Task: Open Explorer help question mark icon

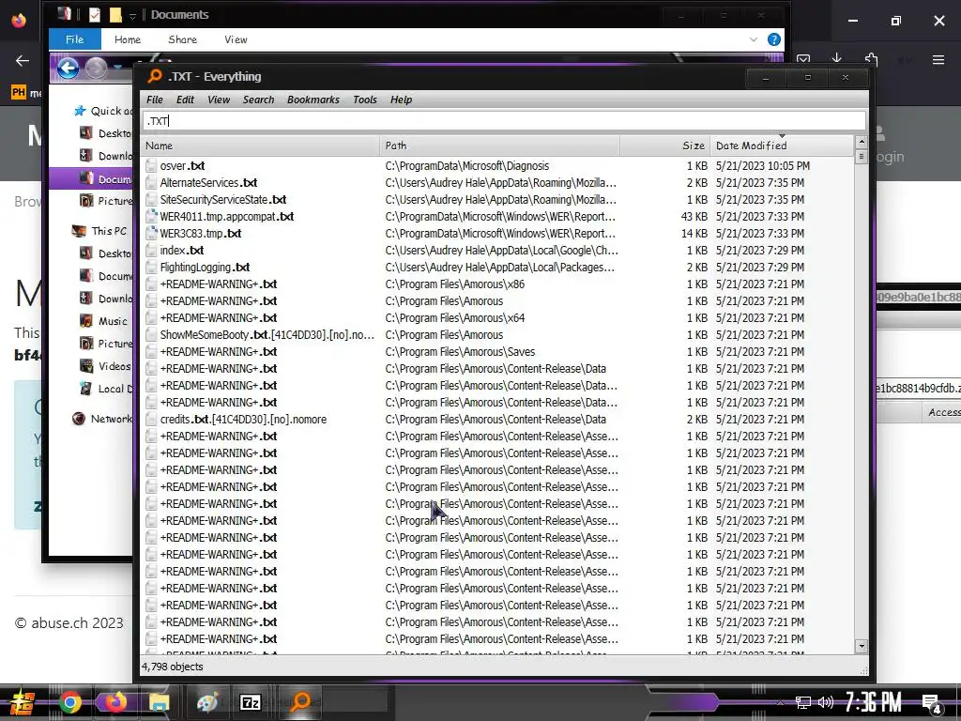Action: click(x=774, y=39)
